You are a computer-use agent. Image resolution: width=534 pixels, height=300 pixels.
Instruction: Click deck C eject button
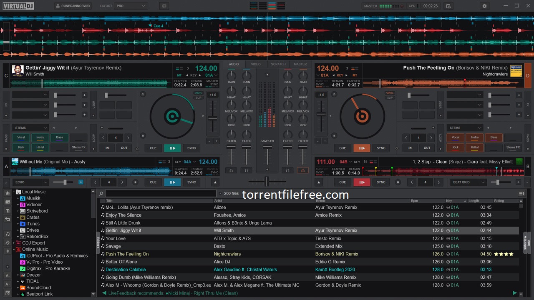pyautogui.click(x=143, y=94)
